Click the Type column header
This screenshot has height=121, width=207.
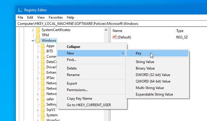click(x=191, y=31)
